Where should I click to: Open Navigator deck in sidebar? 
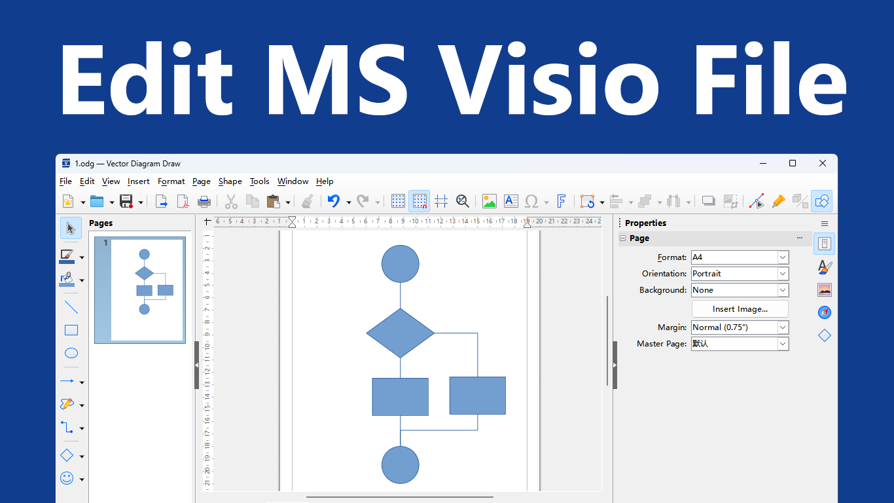coord(825,312)
